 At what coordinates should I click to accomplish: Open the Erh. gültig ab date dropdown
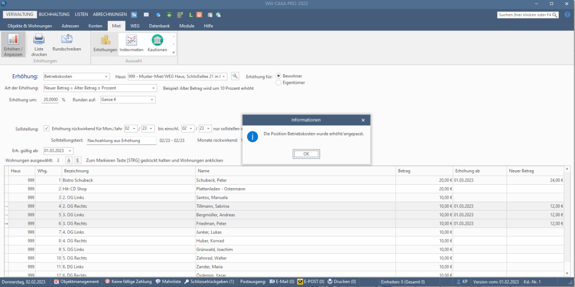70,151
